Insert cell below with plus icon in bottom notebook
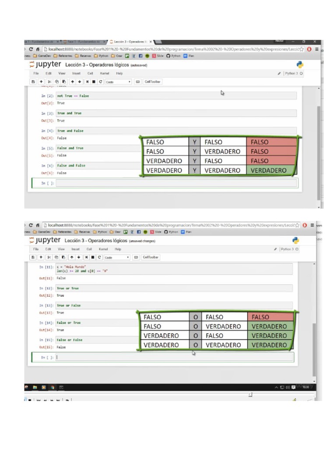336x449 pixels. point(41,257)
